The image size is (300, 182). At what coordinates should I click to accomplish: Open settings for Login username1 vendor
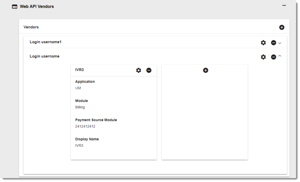[263, 42]
